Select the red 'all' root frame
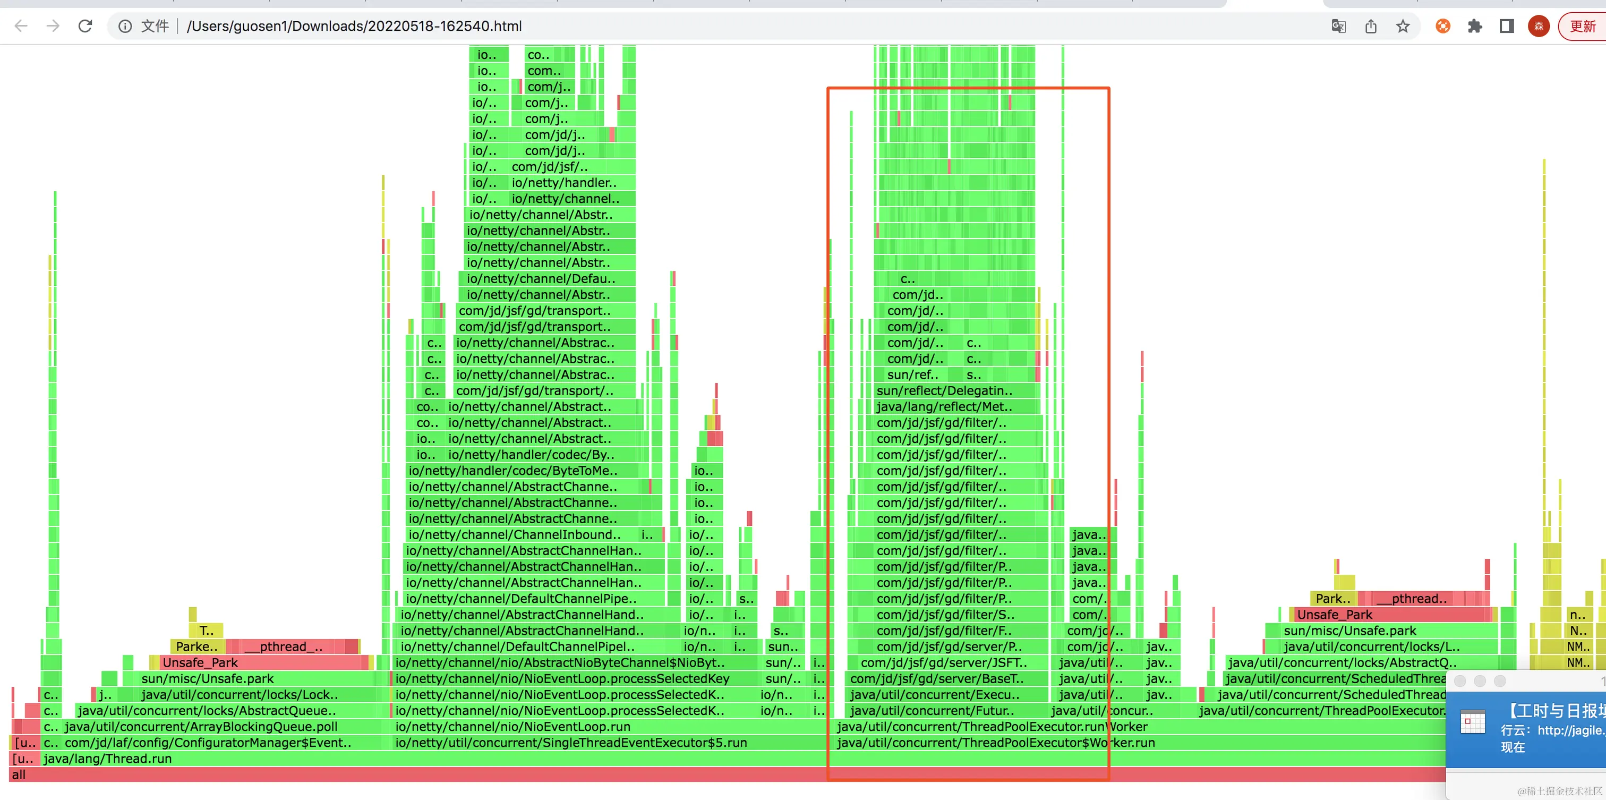Screen dimensions: 1606x800 (x=19, y=775)
